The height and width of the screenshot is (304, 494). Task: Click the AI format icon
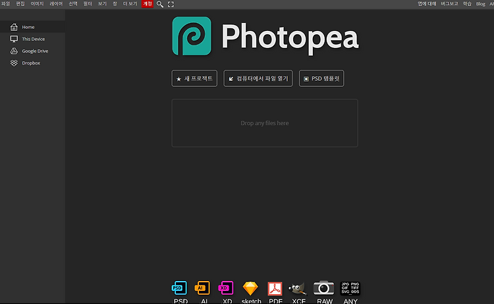202,288
